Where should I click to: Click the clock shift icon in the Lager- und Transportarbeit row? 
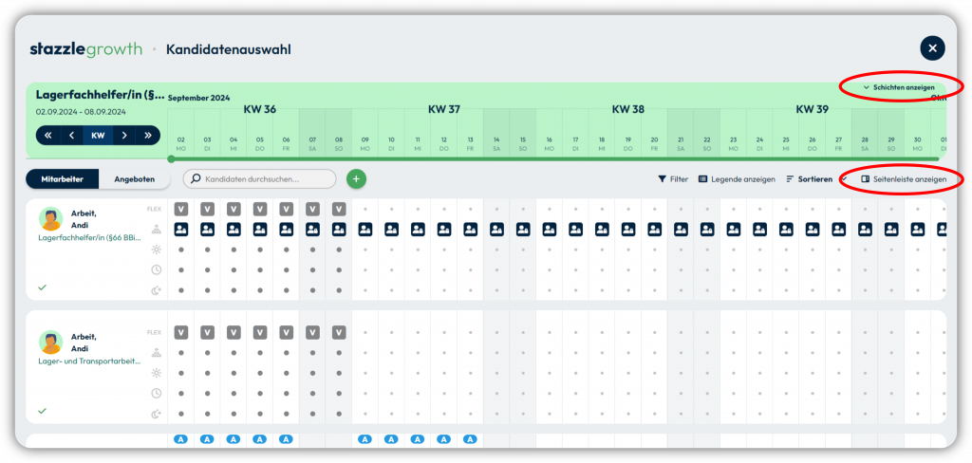pos(157,393)
